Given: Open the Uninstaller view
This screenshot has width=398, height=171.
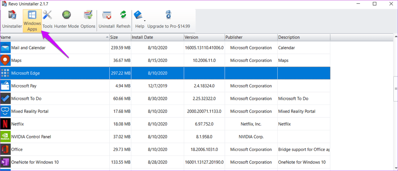Looking at the screenshot, I should pyautogui.click(x=12, y=20).
